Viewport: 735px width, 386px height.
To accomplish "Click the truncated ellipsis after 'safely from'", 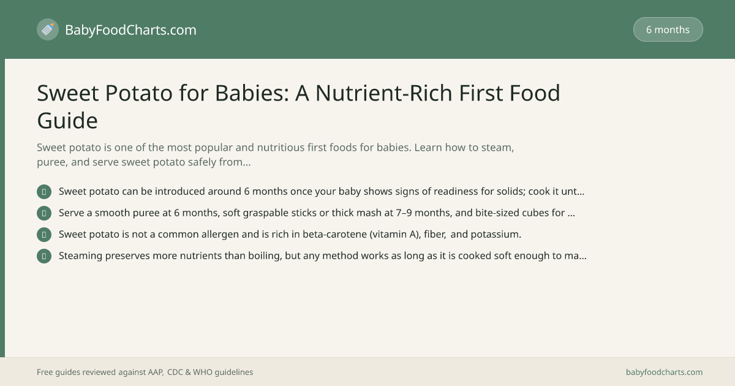I will (x=247, y=163).
